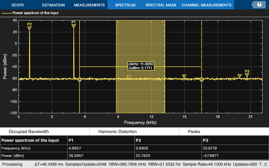The width and height of the screenshot is (269, 168).
Task: Click P3 frequency value 20.6719
Action: point(210,148)
